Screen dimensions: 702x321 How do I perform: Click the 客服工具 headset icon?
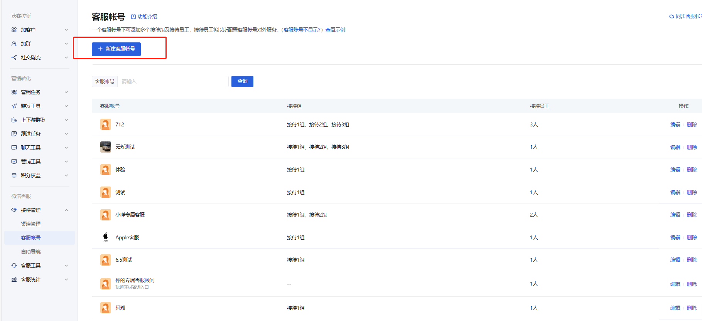coord(14,266)
